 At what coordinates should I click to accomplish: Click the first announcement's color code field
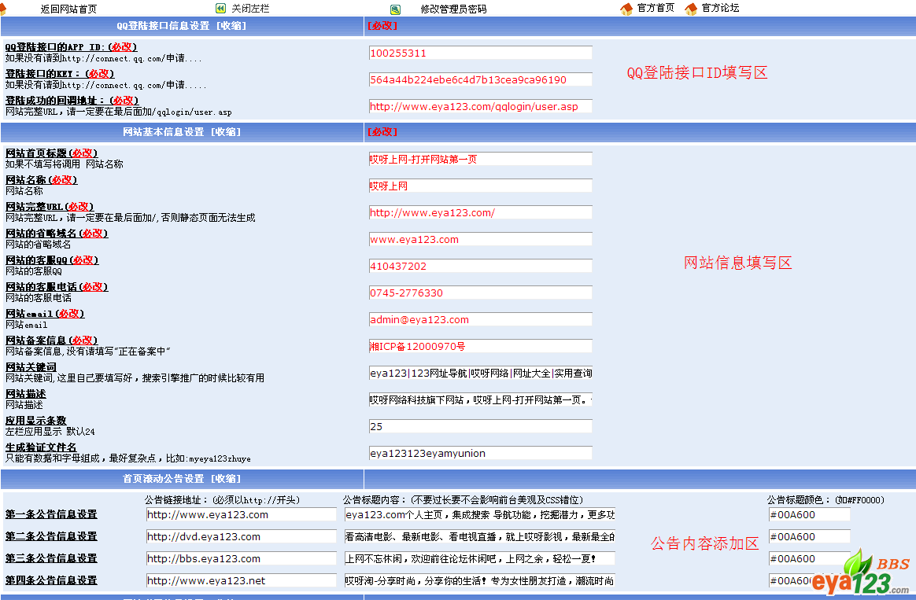click(809, 515)
